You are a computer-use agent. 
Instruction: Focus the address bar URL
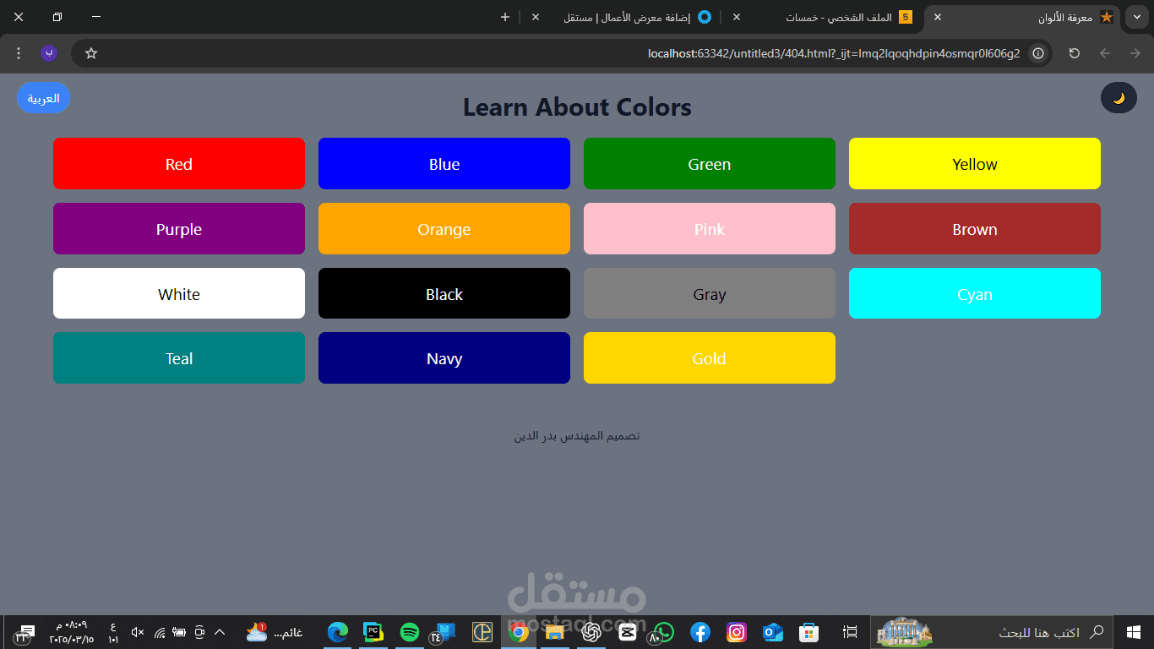[834, 53]
